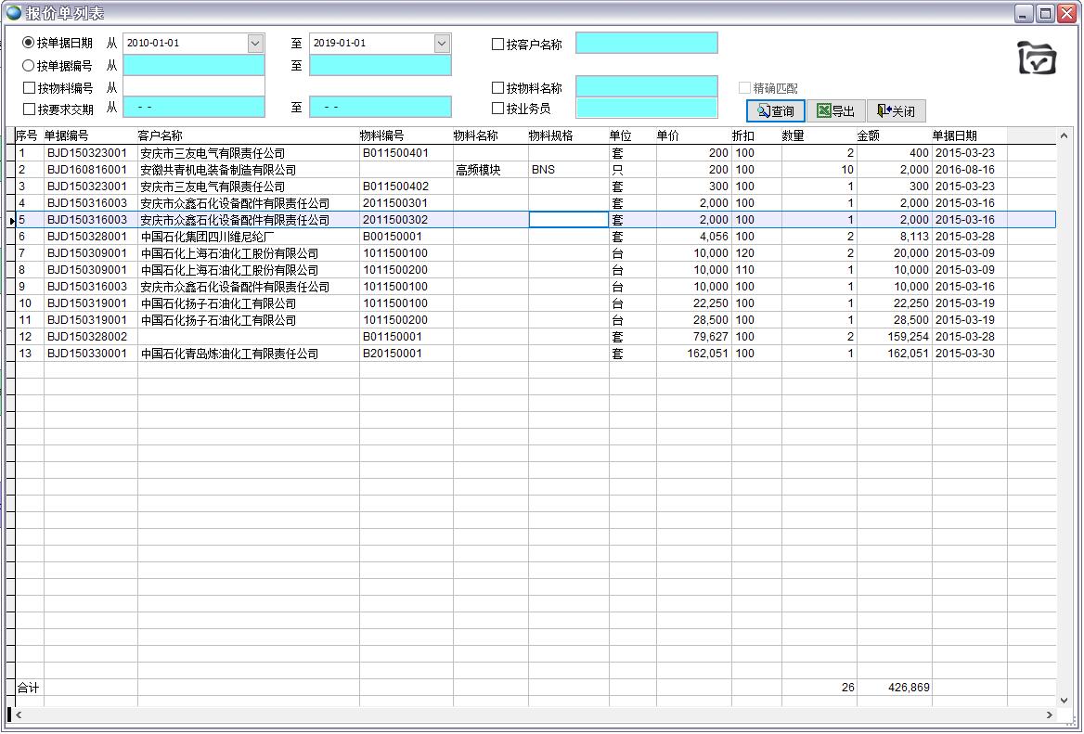
Task: Open the start date 2010-01-01 dropdown
Action: (x=255, y=44)
